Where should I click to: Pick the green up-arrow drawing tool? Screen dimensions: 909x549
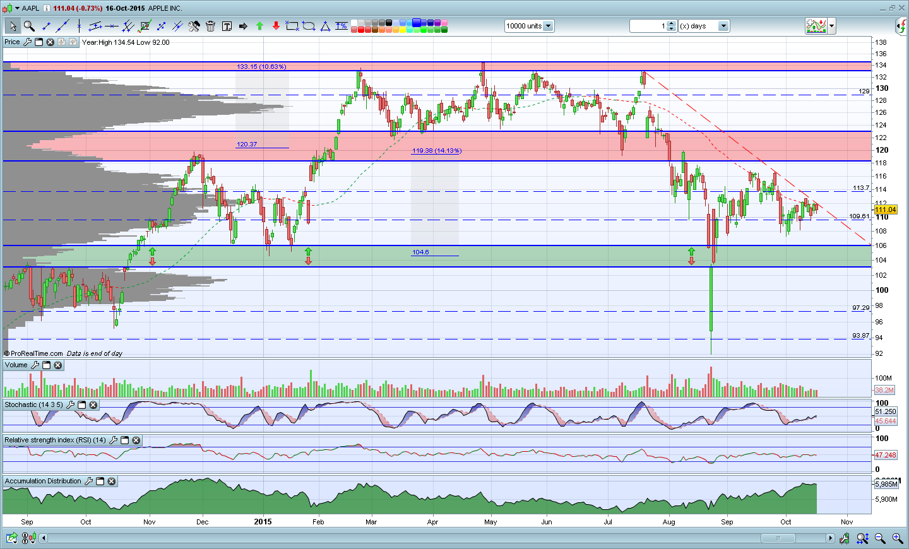(x=259, y=26)
